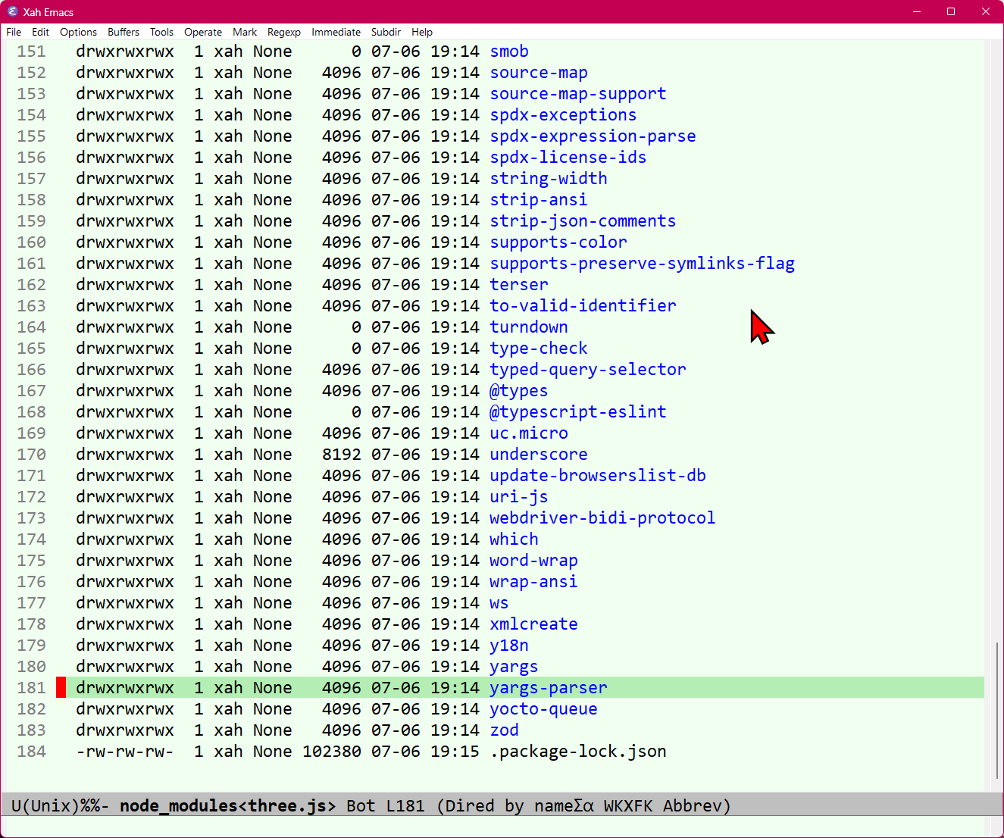The image size is (1004, 838).
Task: Open the Mark menu
Action: (x=245, y=32)
